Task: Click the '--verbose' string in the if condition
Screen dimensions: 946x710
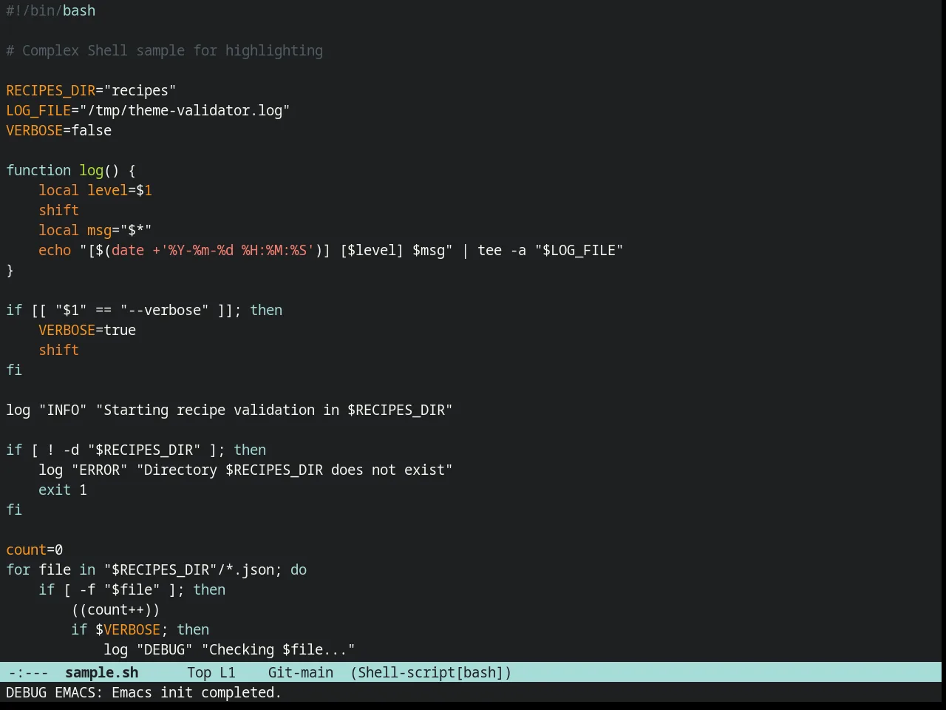Action: [x=165, y=310]
